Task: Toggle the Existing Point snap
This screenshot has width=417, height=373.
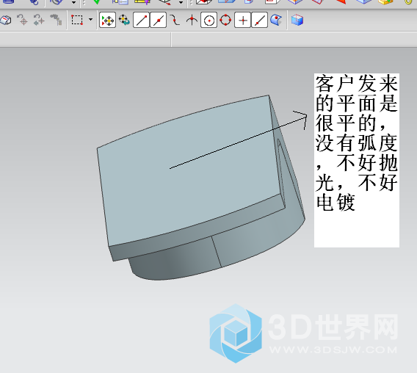Action: click(x=242, y=20)
